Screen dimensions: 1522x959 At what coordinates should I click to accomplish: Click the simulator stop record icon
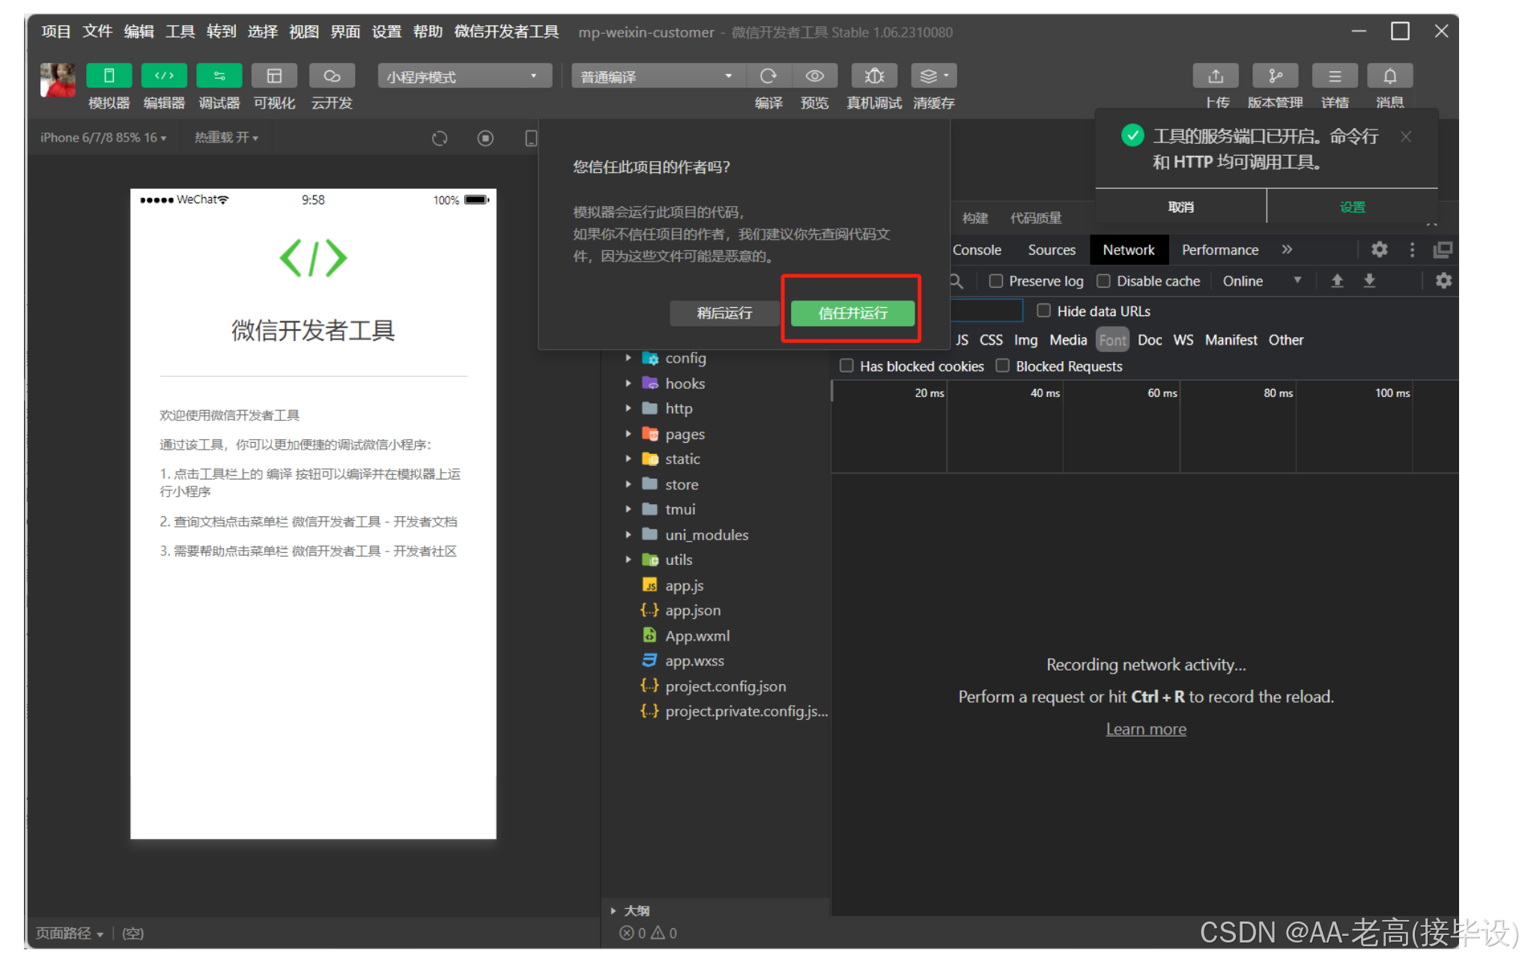pyautogui.click(x=485, y=138)
